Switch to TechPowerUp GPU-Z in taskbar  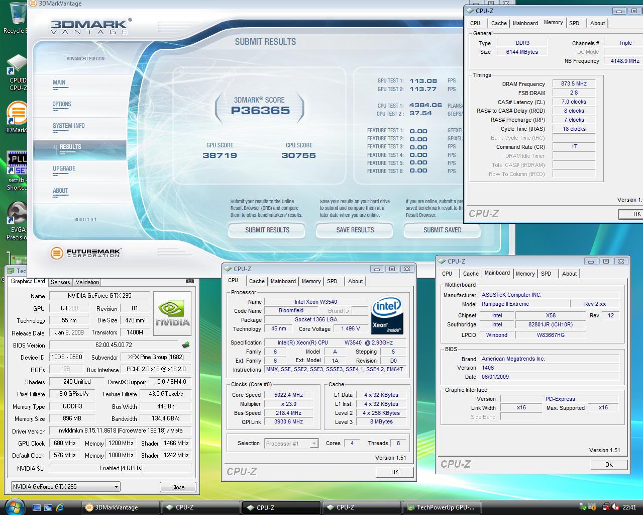click(442, 507)
